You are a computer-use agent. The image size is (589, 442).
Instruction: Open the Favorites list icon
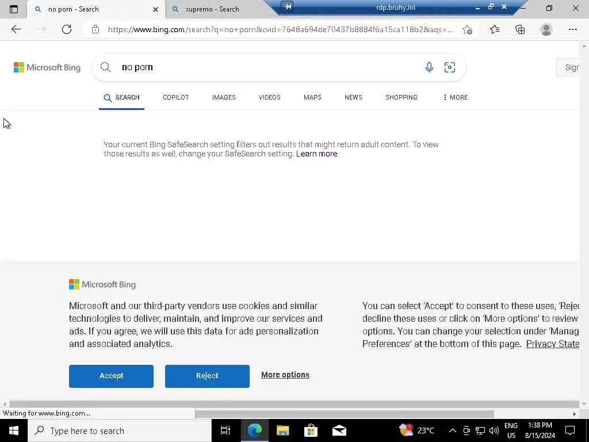point(495,29)
